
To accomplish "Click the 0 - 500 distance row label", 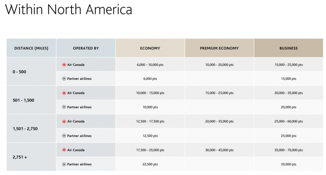I will coord(19,72).
